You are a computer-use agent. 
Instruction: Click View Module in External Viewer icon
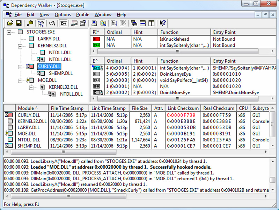[x=74, y=23]
